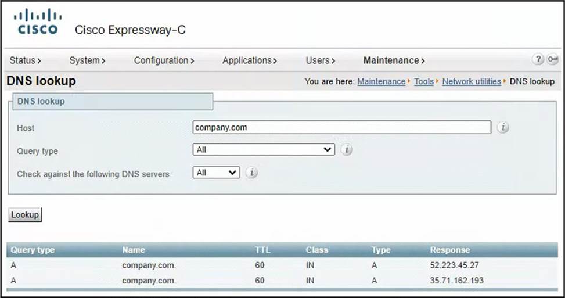Click the TTL column header
Image resolution: width=565 pixels, height=298 pixels.
pos(262,250)
